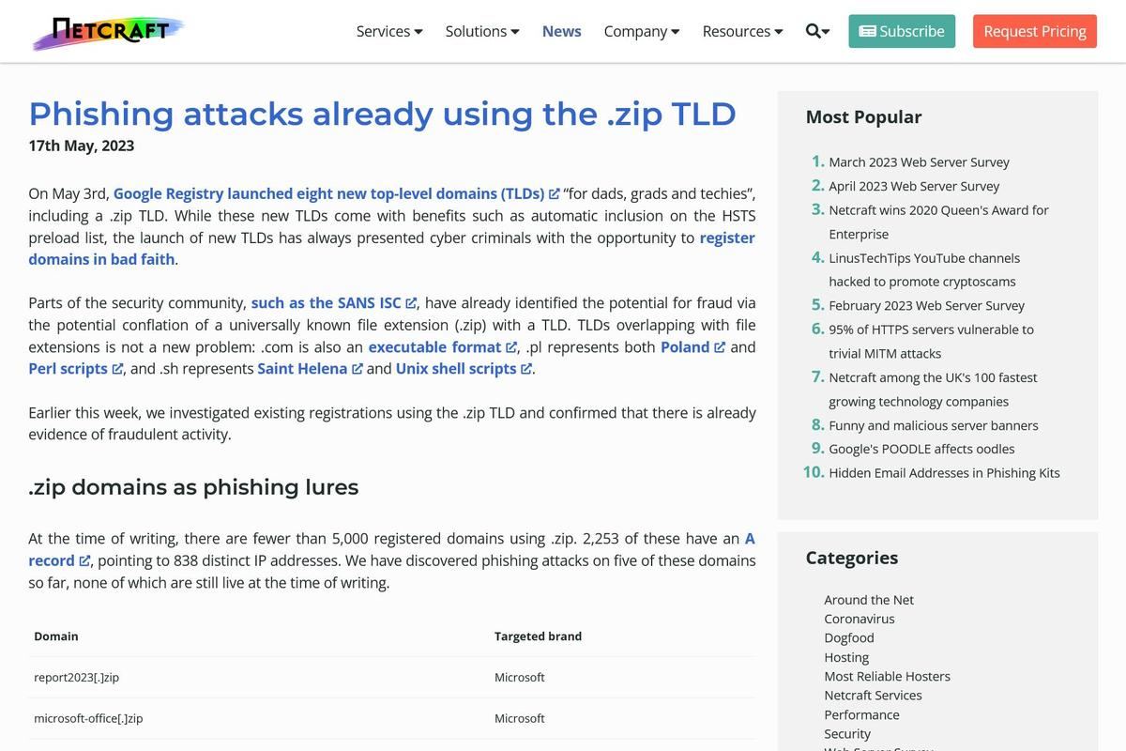This screenshot has width=1126, height=751.
Task: Select Performance category
Action: (861, 714)
